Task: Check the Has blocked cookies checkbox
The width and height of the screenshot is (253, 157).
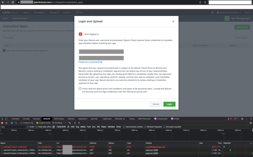Action: (x=124, y=127)
